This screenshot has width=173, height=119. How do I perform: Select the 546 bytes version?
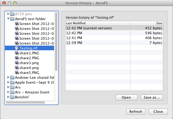[x=114, y=33]
